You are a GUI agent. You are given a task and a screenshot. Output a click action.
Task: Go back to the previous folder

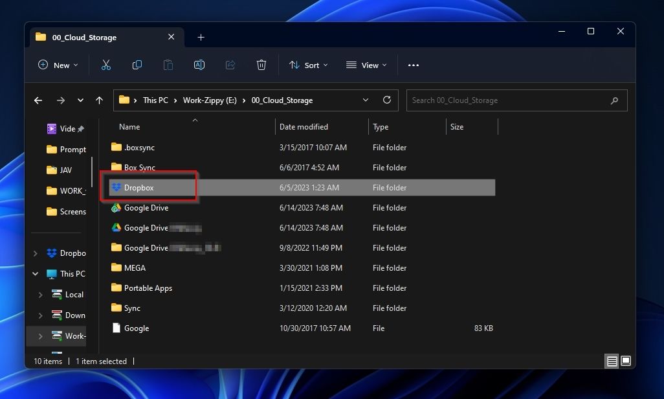(x=38, y=100)
